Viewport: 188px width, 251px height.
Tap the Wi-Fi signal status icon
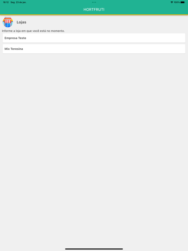pos(172,2)
